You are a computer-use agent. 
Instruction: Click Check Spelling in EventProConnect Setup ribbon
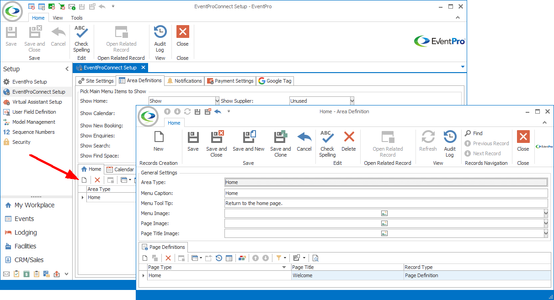pyautogui.click(x=81, y=39)
